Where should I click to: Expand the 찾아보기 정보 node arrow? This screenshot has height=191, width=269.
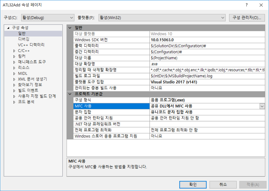pyautogui.click(x=14, y=85)
